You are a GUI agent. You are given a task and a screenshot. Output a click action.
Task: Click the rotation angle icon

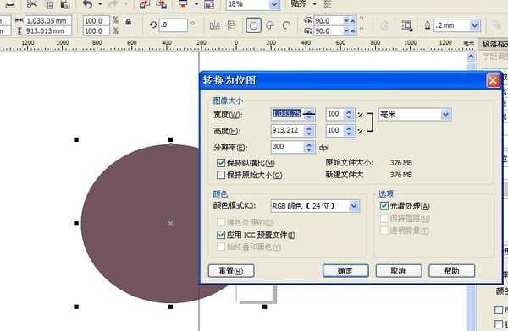pyautogui.click(x=153, y=24)
